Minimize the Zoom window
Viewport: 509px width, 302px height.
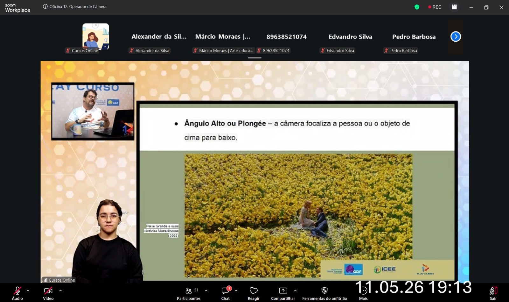pos(471,7)
